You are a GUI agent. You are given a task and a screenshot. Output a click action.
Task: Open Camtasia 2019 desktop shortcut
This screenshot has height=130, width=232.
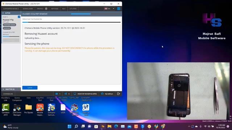click(x=5, y=109)
